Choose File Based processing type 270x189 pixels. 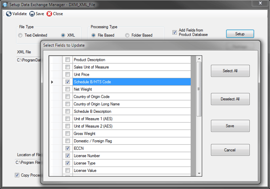click(x=94, y=35)
